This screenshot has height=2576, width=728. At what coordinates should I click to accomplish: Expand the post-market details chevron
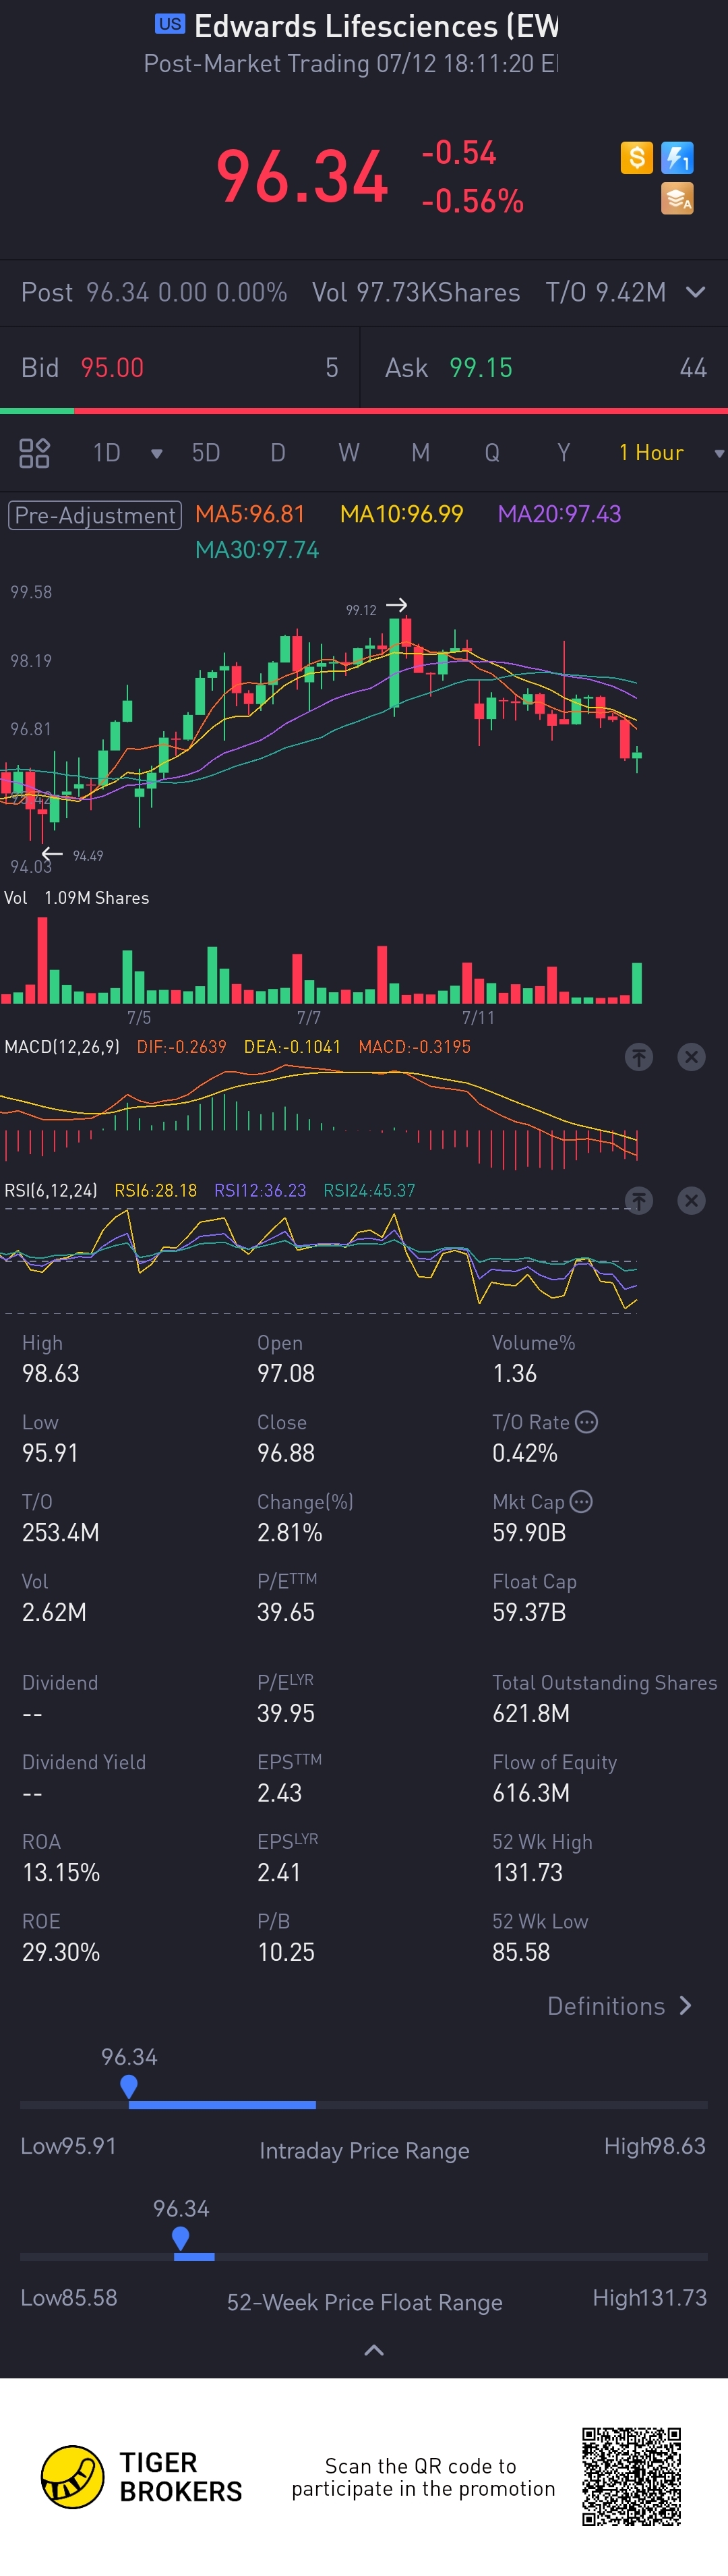point(695,292)
